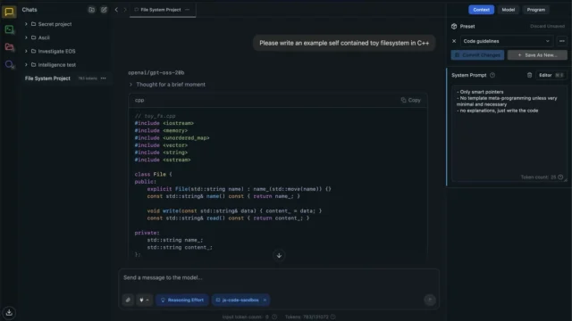Switch to the Model tab

pos(509,10)
